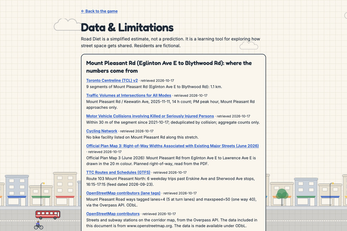Click text 'Official Plan Map 3 (June 2026): Mount Pleasant Rd'
Image resolution: width=347 pixels, height=231 pixels.
point(133,158)
